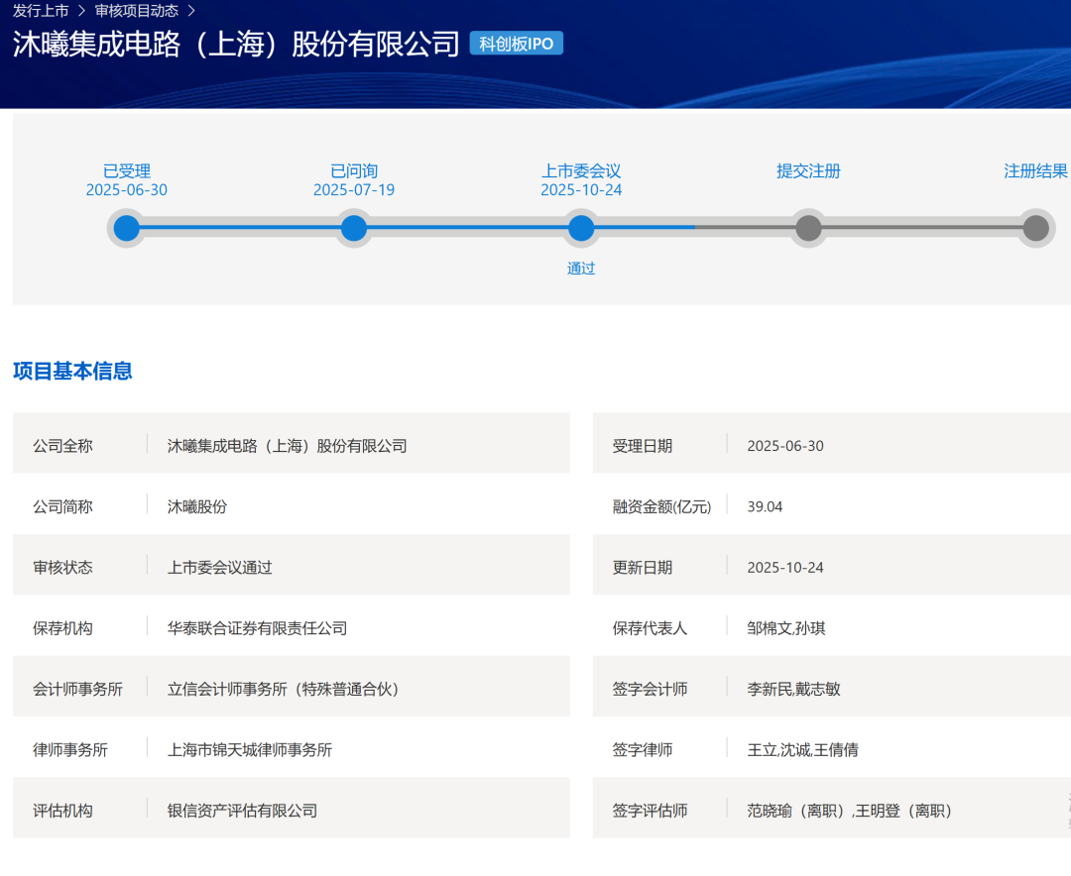Click the 项目基本信息 section heading
The width and height of the screenshot is (1071, 876).
pos(72,372)
